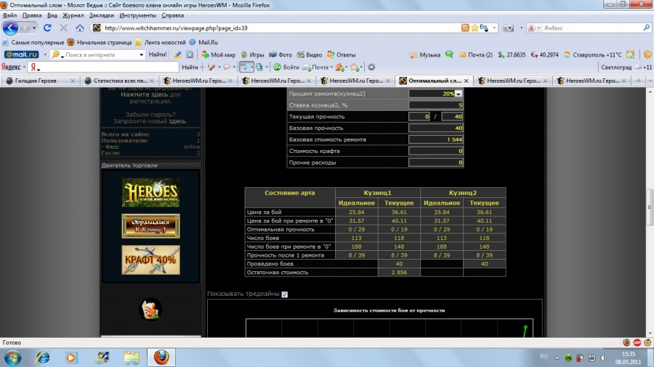Viewport: 654px width, 367px height.
Task: Click Войти in the Yandex toolbar
Action: click(x=286, y=67)
